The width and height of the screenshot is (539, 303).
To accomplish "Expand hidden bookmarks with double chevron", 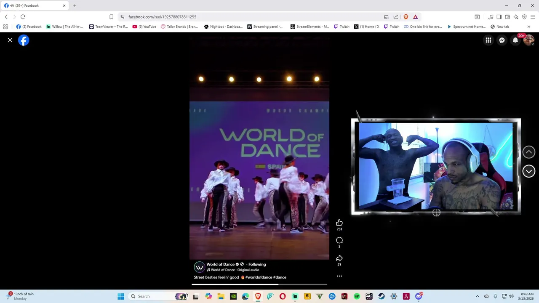I will pyautogui.click(x=529, y=27).
